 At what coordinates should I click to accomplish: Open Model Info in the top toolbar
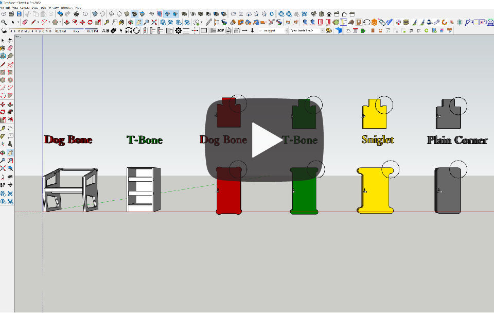pyautogui.click(x=85, y=14)
